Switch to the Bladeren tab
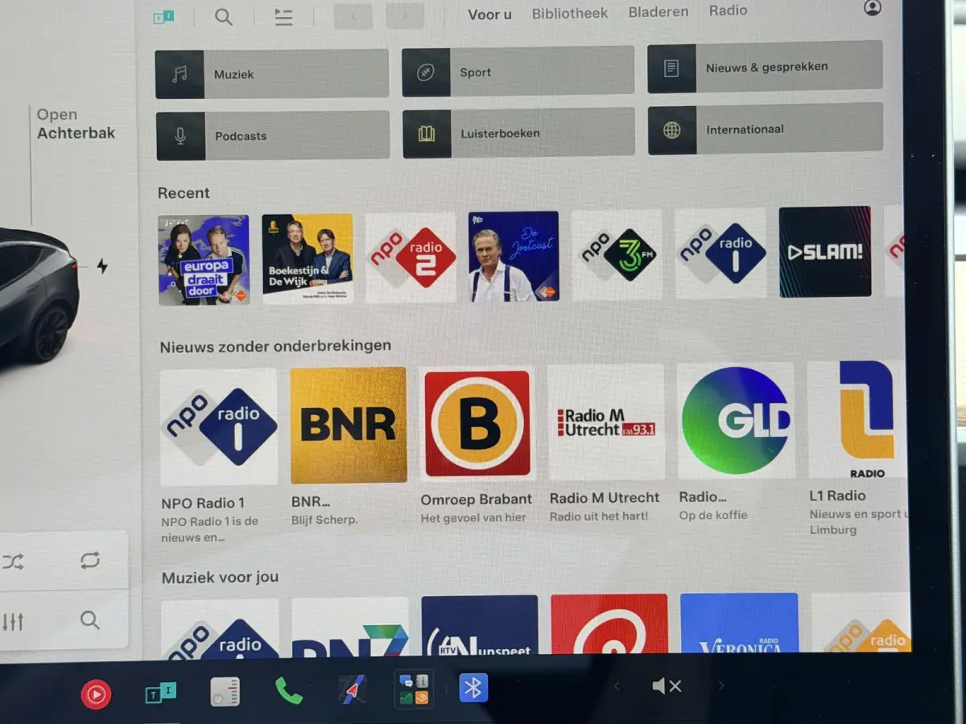Viewport: 966px width, 724px height. [658, 11]
